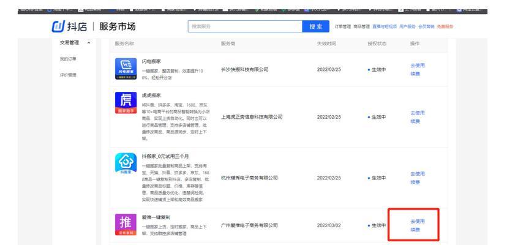Click the 闪电搬家 service title
The image size is (507, 245).
[x=151, y=61]
